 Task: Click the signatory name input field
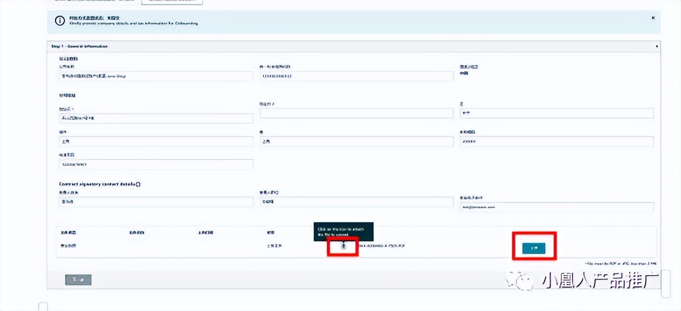pyautogui.click(x=156, y=202)
